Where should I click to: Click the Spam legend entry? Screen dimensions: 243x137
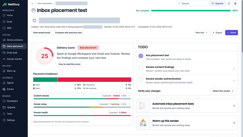coord(36,88)
